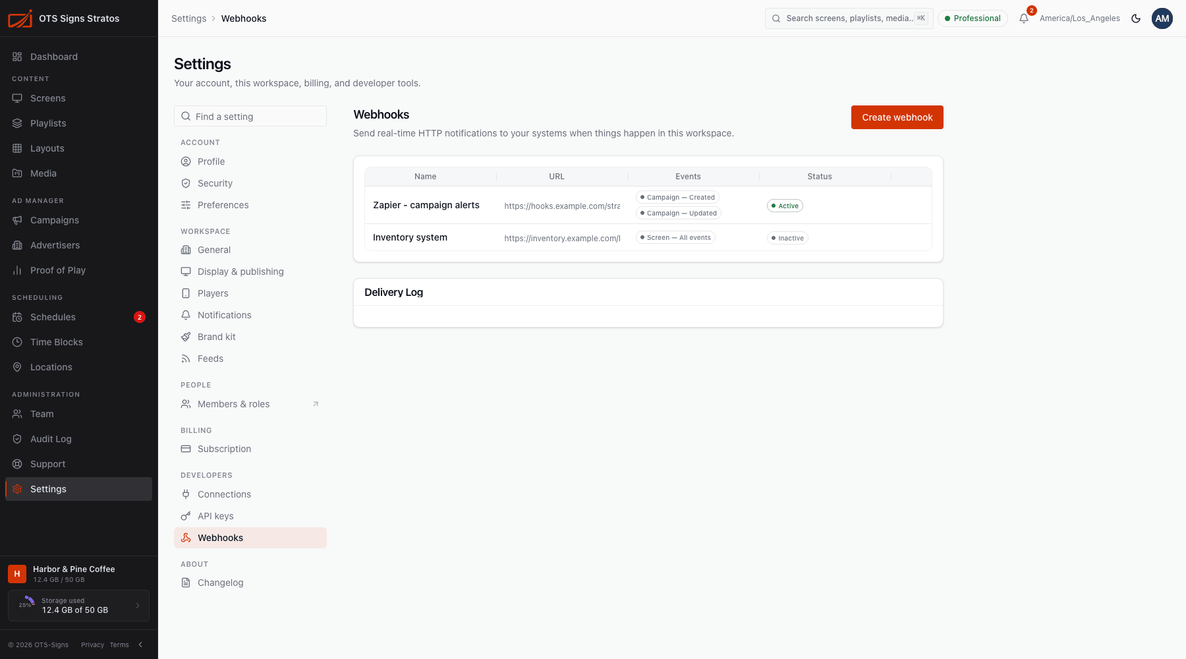
Task: Toggle dark mode moon icon
Action: [1136, 18]
